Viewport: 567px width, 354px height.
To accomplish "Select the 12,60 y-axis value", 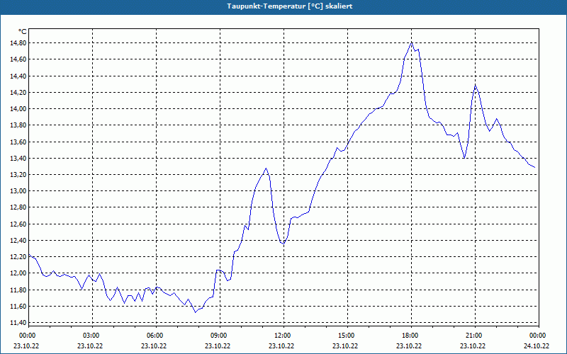I will click(18, 224).
